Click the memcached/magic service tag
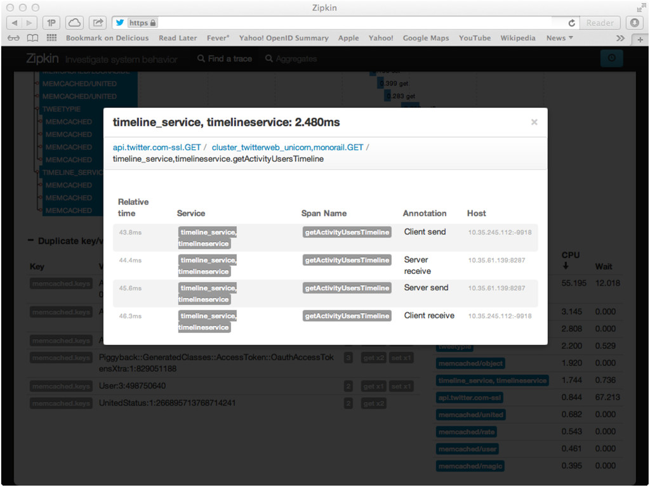Screen dimensions: 650x487 (x=470, y=466)
